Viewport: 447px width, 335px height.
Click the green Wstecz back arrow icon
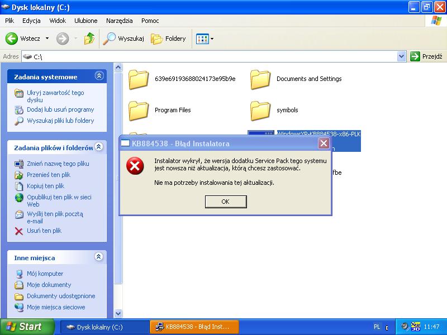tap(12, 39)
